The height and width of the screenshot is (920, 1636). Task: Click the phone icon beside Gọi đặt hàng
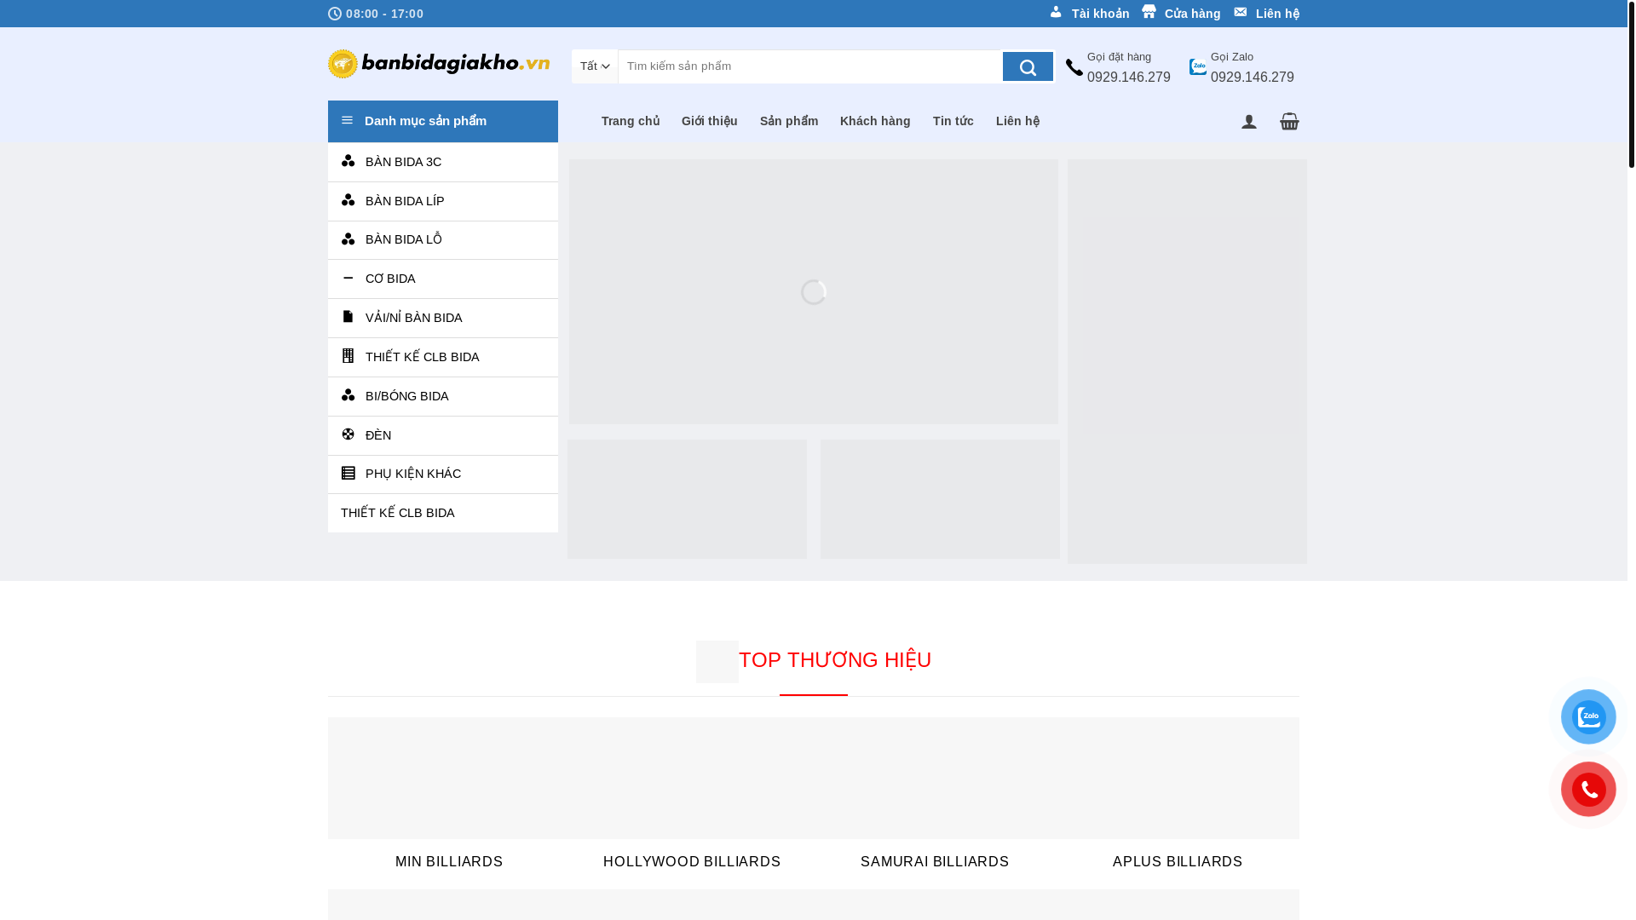(x=1074, y=67)
